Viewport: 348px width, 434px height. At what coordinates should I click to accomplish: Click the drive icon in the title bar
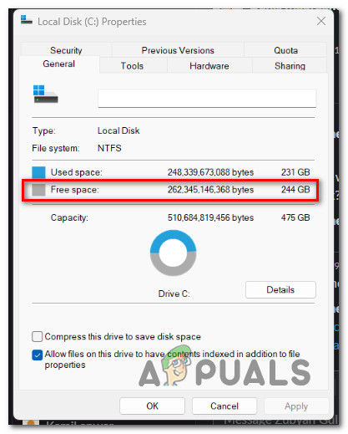coord(27,19)
